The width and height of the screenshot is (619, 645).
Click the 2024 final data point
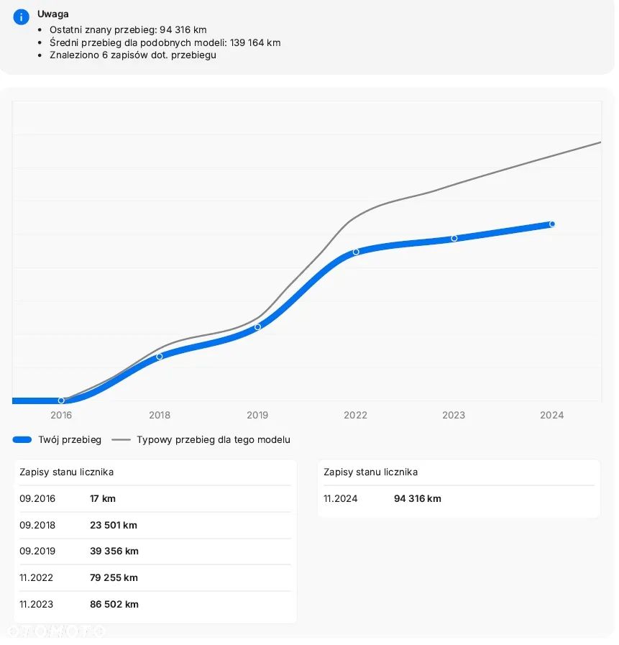coord(552,224)
